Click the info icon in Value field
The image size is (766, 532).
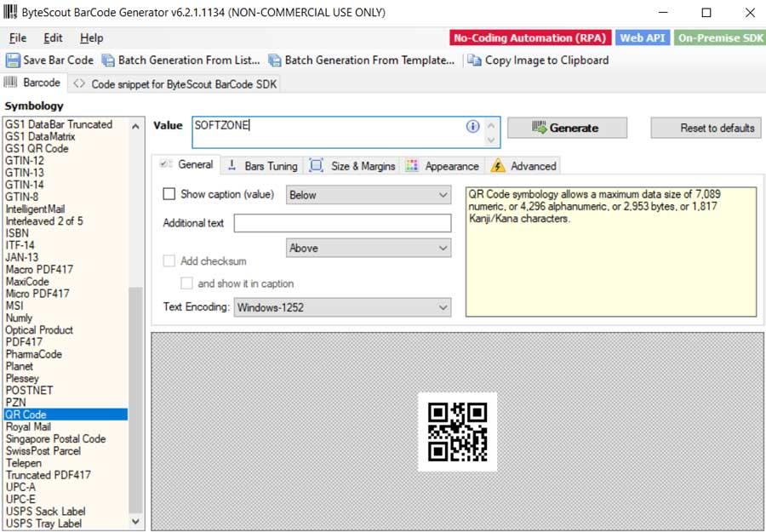(472, 127)
